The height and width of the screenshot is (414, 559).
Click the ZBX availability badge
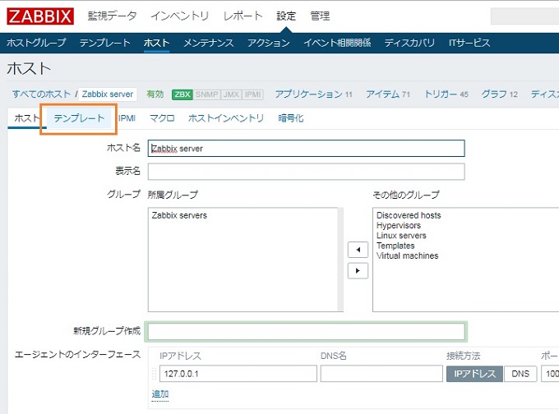[x=182, y=94]
